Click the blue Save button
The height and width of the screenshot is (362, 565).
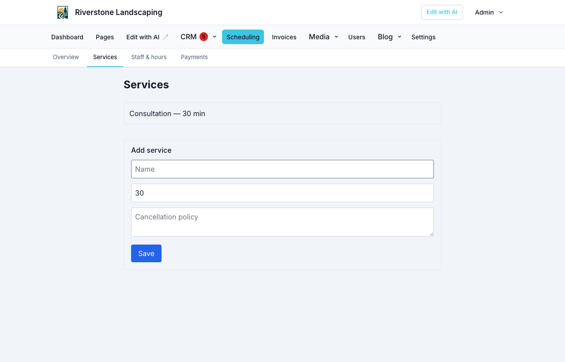click(x=146, y=253)
